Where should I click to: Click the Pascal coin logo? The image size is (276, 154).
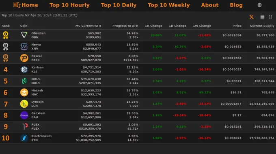tap(24, 58)
